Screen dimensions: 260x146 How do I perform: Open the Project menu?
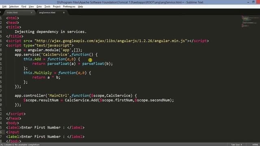tap(56, 6)
